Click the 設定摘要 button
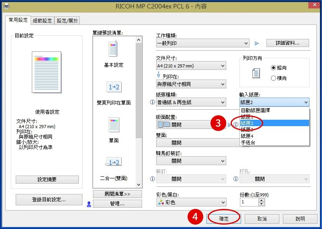322x229 pixels. click(47, 180)
